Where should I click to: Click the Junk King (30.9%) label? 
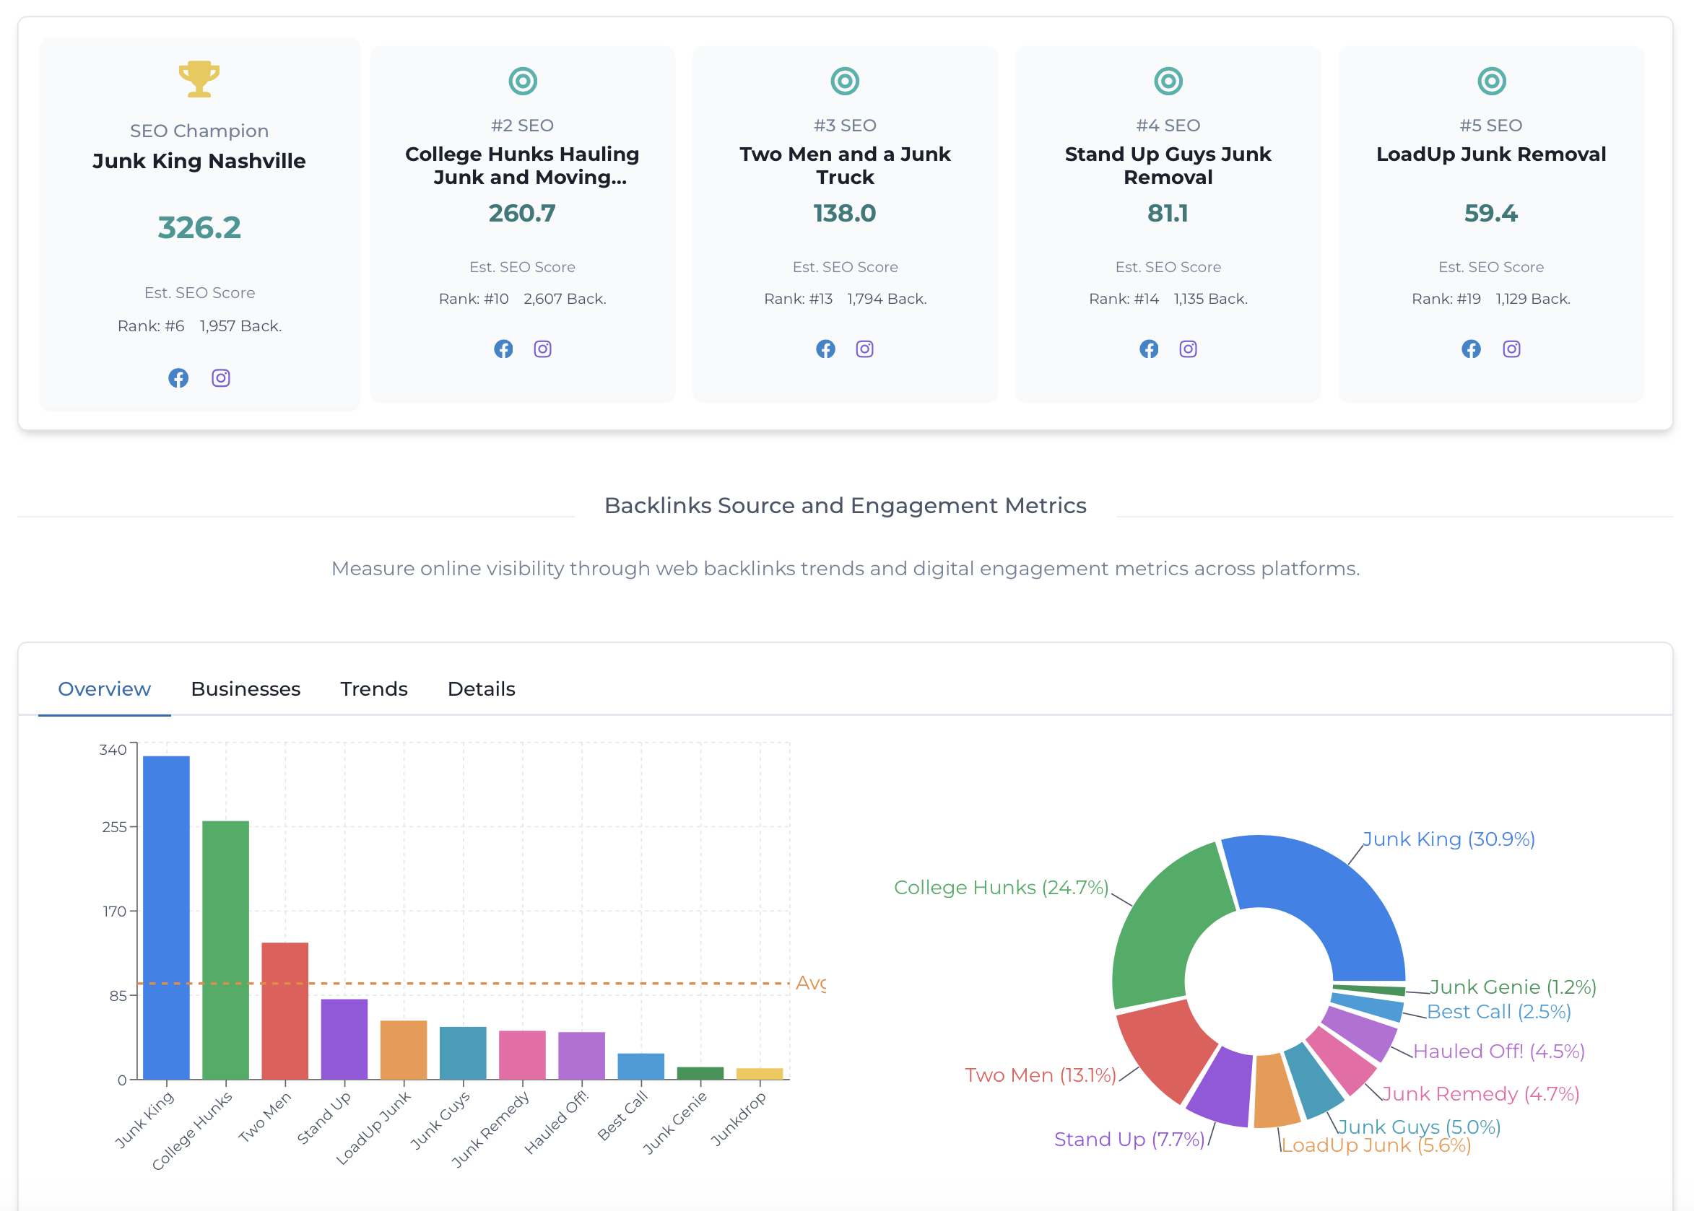click(x=1448, y=839)
